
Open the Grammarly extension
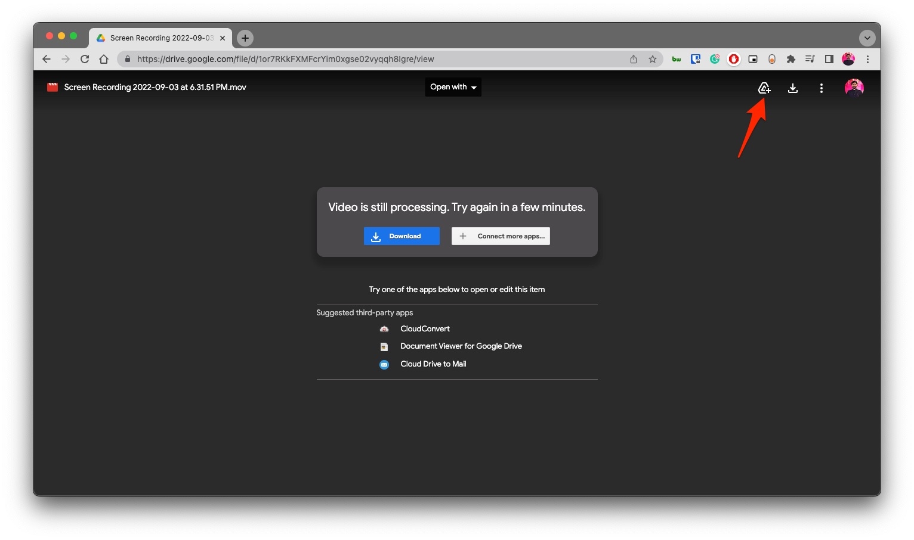click(714, 59)
